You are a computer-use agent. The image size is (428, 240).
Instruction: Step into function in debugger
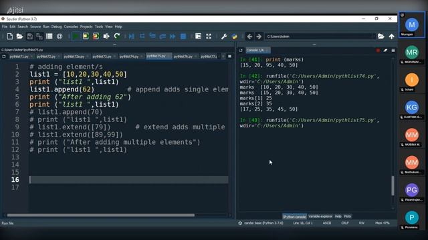(x=152, y=36)
